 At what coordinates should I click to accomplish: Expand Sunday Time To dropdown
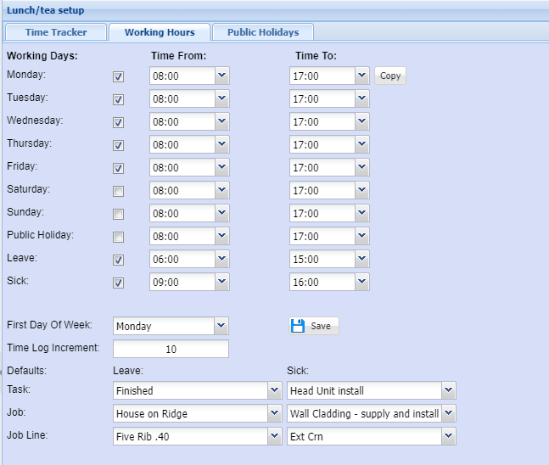coord(362,214)
